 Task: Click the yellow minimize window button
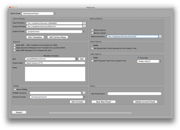[x=13, y=7]
